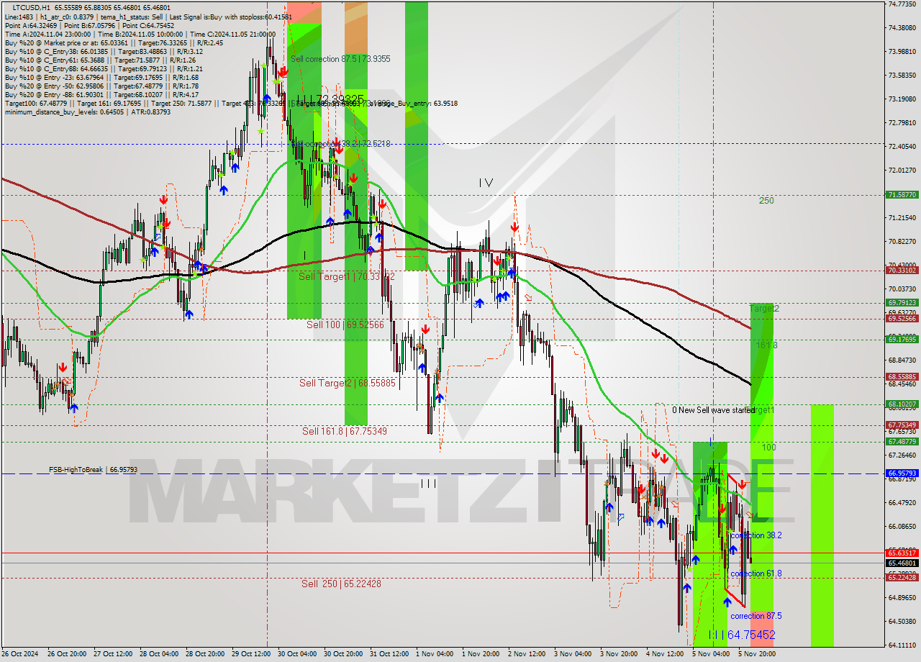Viewport: 921px width, 662px height.
Task: Click the '3 Nov 20:00' time axis label
Action: 617,654
